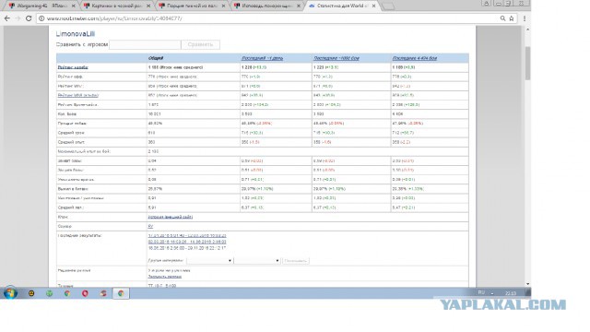Open the green taskbar icon
The image size is (590, 332).
(x=49, y=293)
